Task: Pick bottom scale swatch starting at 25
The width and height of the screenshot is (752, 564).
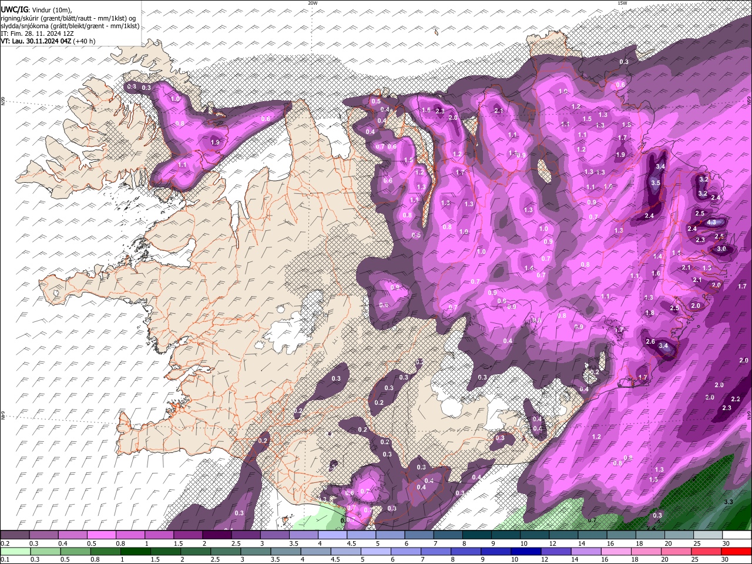Action: [x=706, y=552]
